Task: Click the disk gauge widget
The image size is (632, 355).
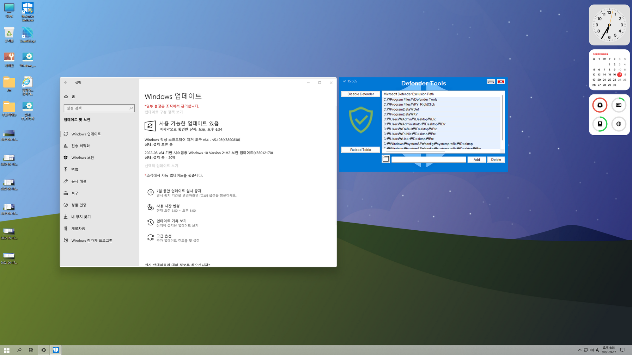Action: [x=600, y=124]
